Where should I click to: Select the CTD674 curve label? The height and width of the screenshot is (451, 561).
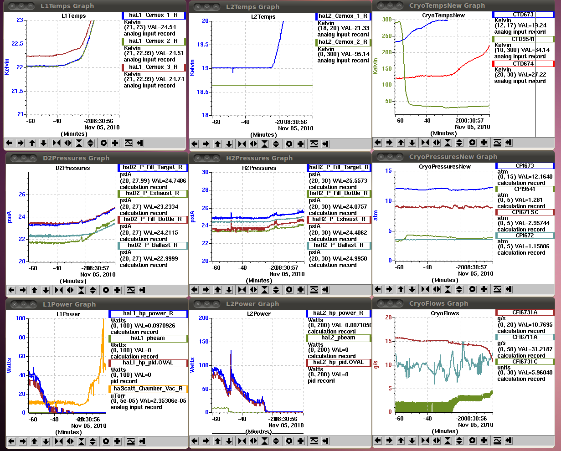(x=523, y=64)
